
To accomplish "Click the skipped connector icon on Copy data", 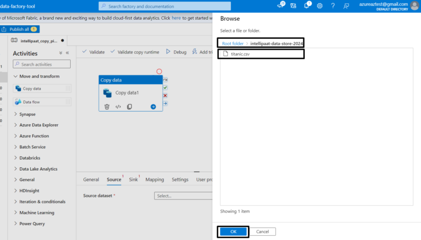I will pos(165,80).
